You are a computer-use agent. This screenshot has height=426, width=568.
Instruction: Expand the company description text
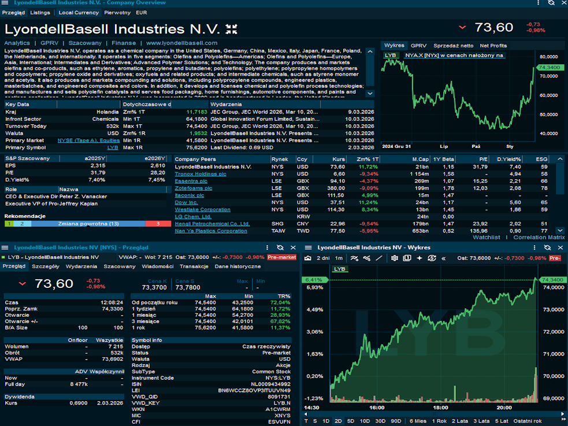click(370, 93)
